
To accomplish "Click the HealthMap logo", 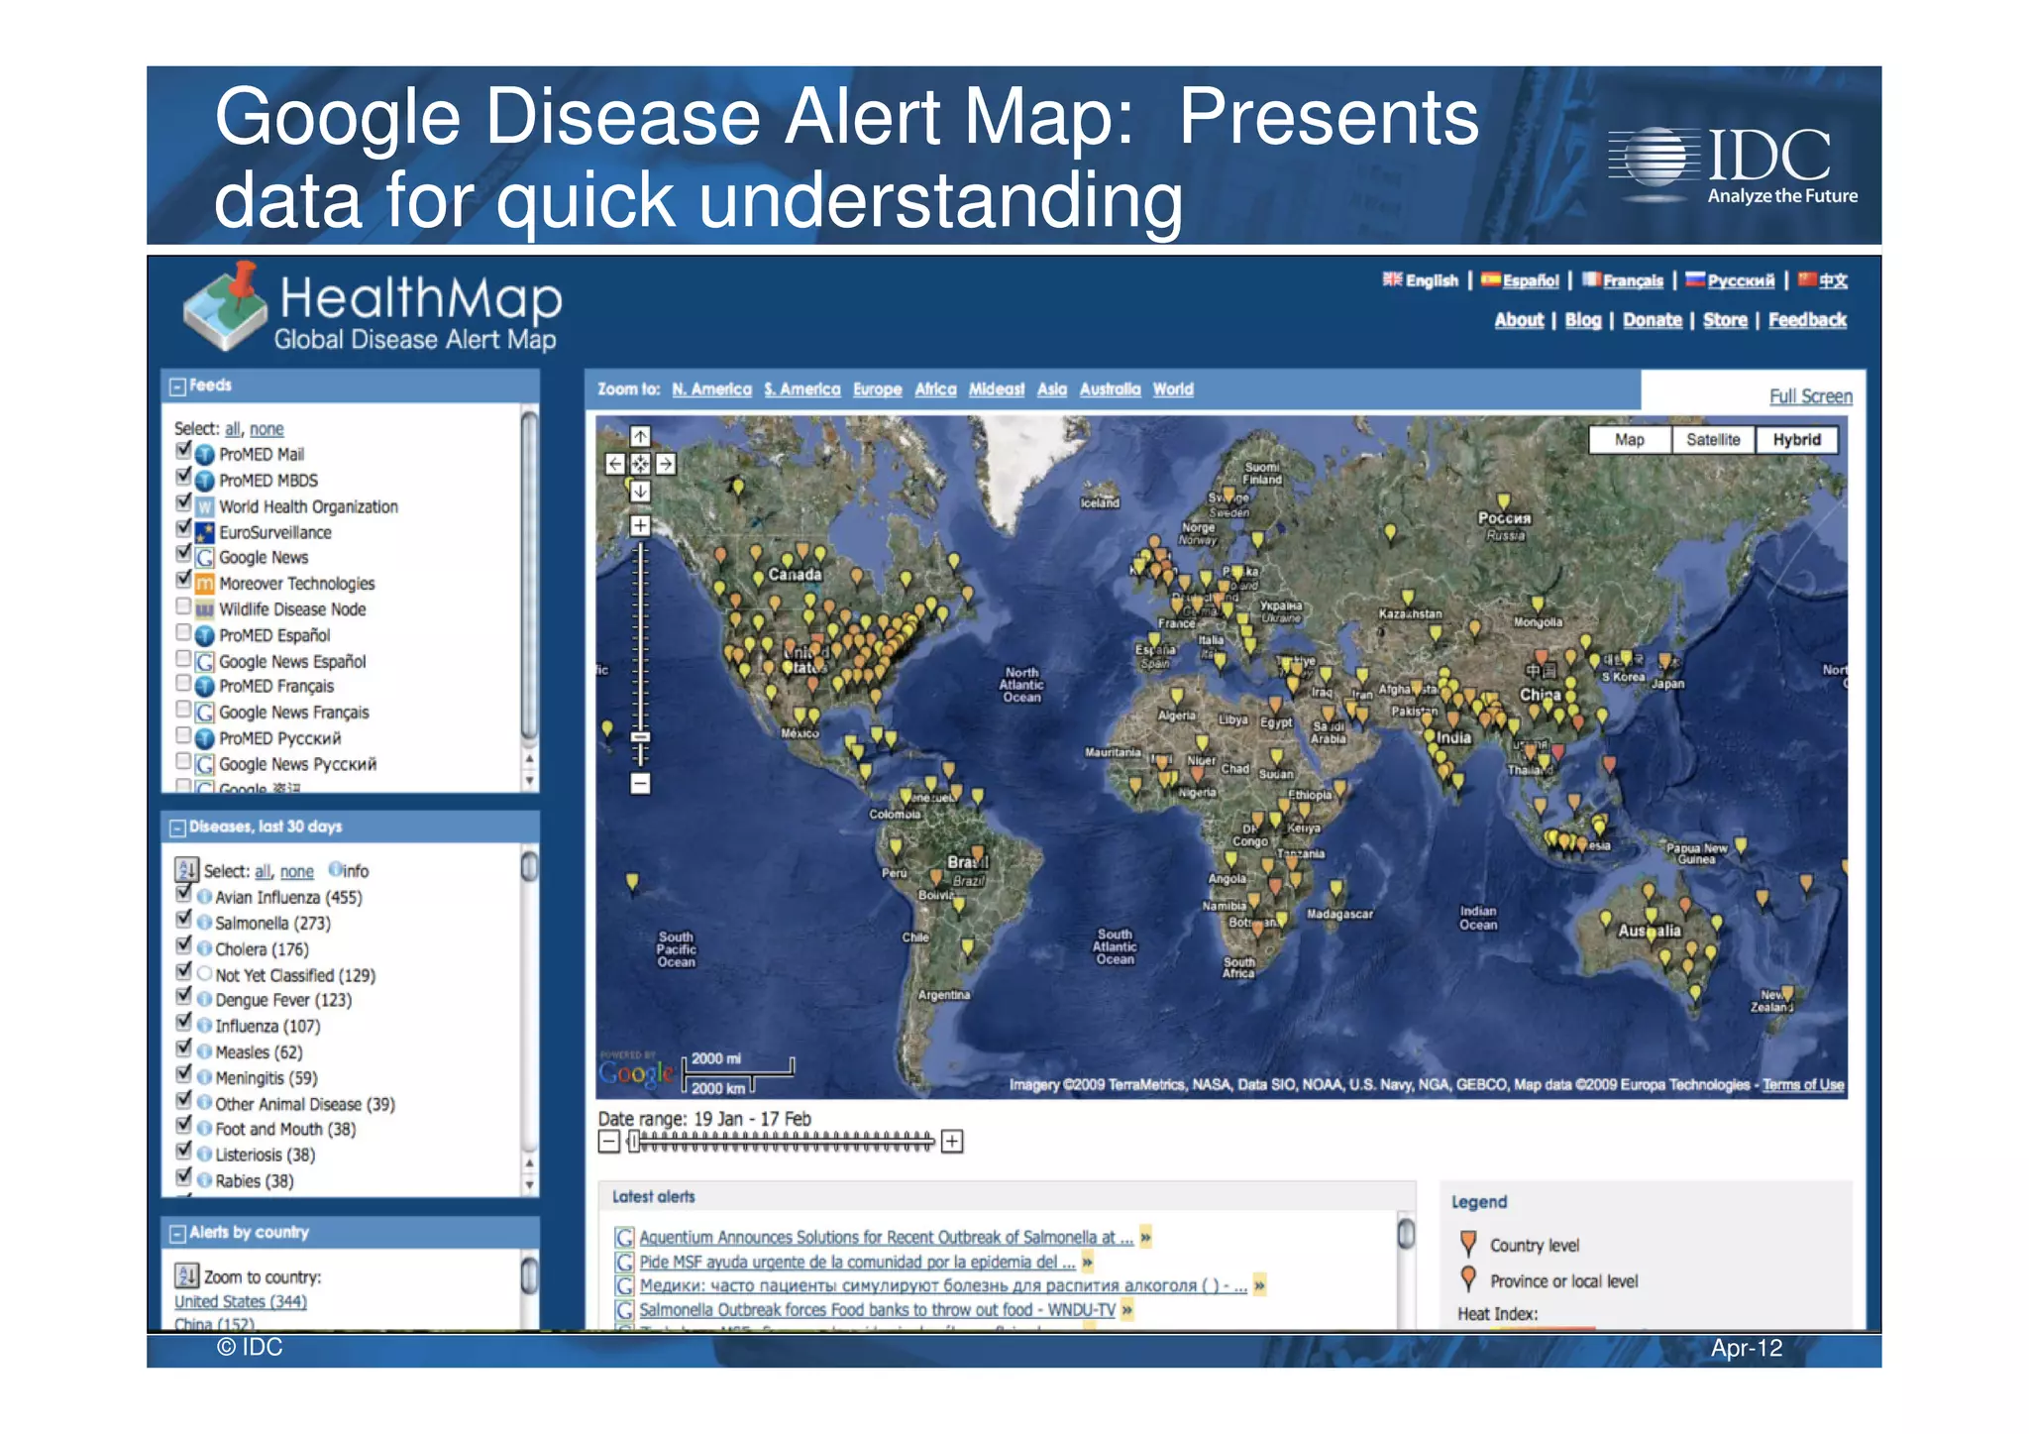I will (373, 309).
